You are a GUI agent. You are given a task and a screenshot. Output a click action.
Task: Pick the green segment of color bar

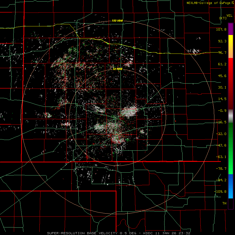(231, 148)
